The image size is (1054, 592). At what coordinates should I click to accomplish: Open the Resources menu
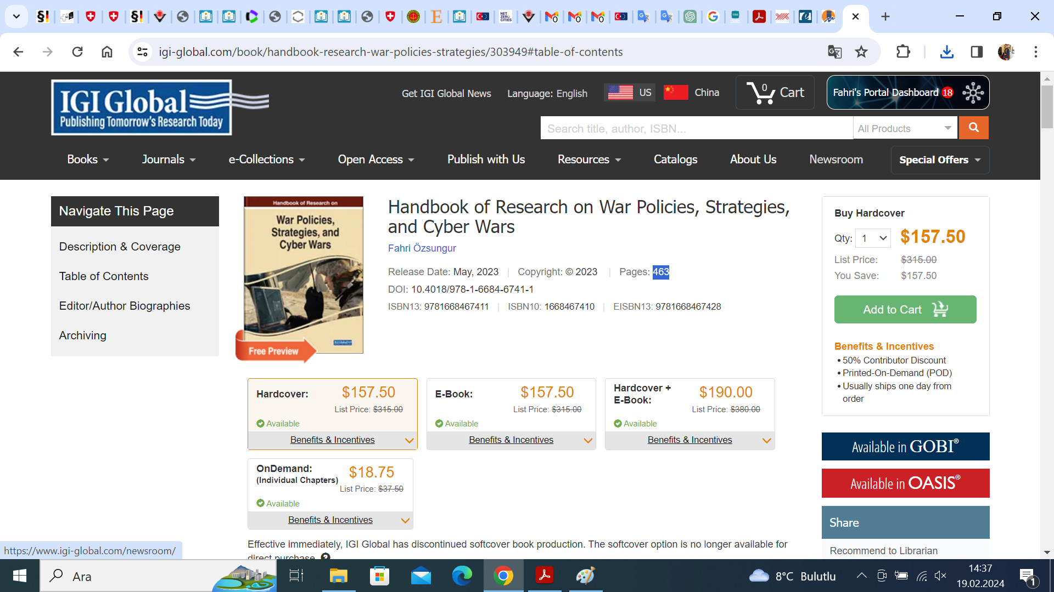[589, 160]
